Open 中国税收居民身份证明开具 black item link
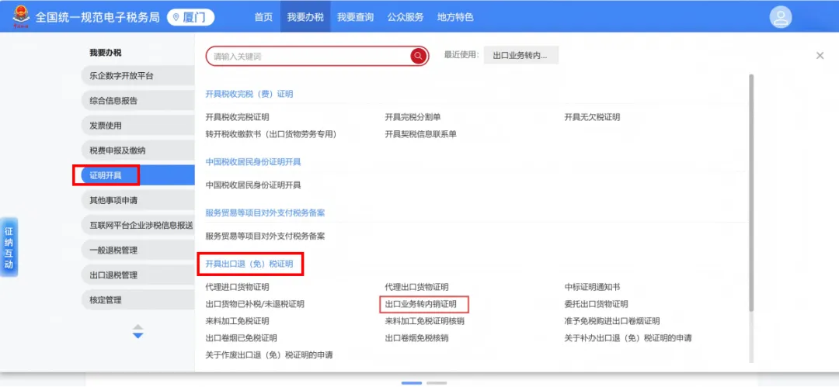Image resolution: width=839 pixels, height=387 pixels. point(253,185)
